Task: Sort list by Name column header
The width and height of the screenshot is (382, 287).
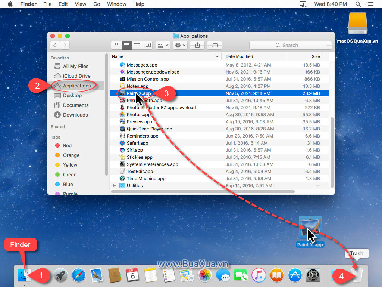Action: pyautogui.click(x=165, y=57)
